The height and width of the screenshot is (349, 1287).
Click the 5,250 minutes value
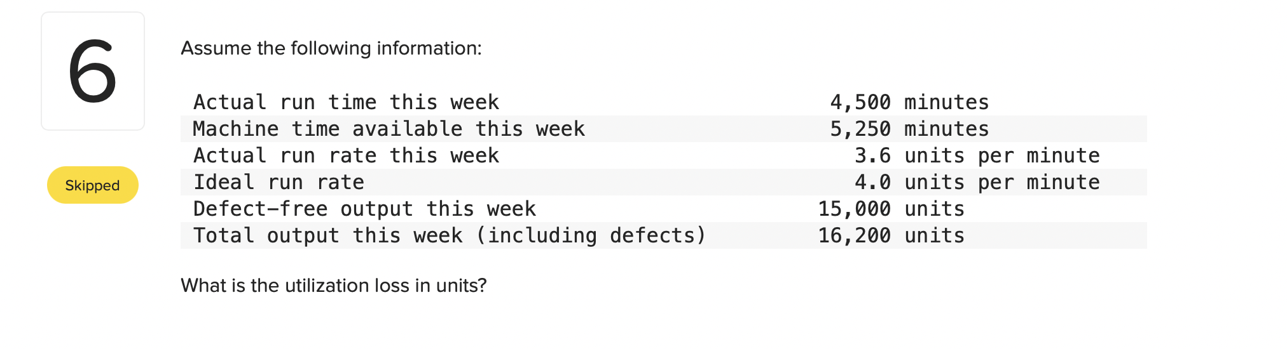click(909, 129)
